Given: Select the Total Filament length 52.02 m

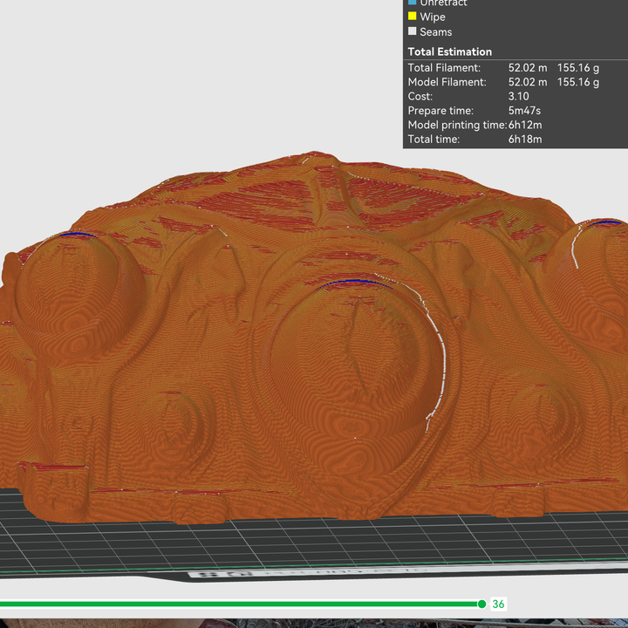Looking at the screenshot, I should point(528,67).
